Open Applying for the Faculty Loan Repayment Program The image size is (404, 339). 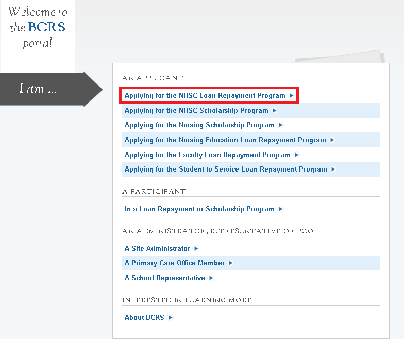207,155
